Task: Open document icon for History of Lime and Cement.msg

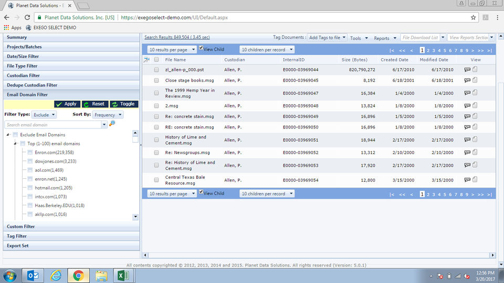Action: [475, 139]
